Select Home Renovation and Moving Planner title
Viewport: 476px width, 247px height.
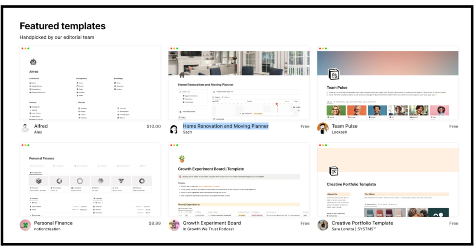pyautogui.click(x=226, y=126)
